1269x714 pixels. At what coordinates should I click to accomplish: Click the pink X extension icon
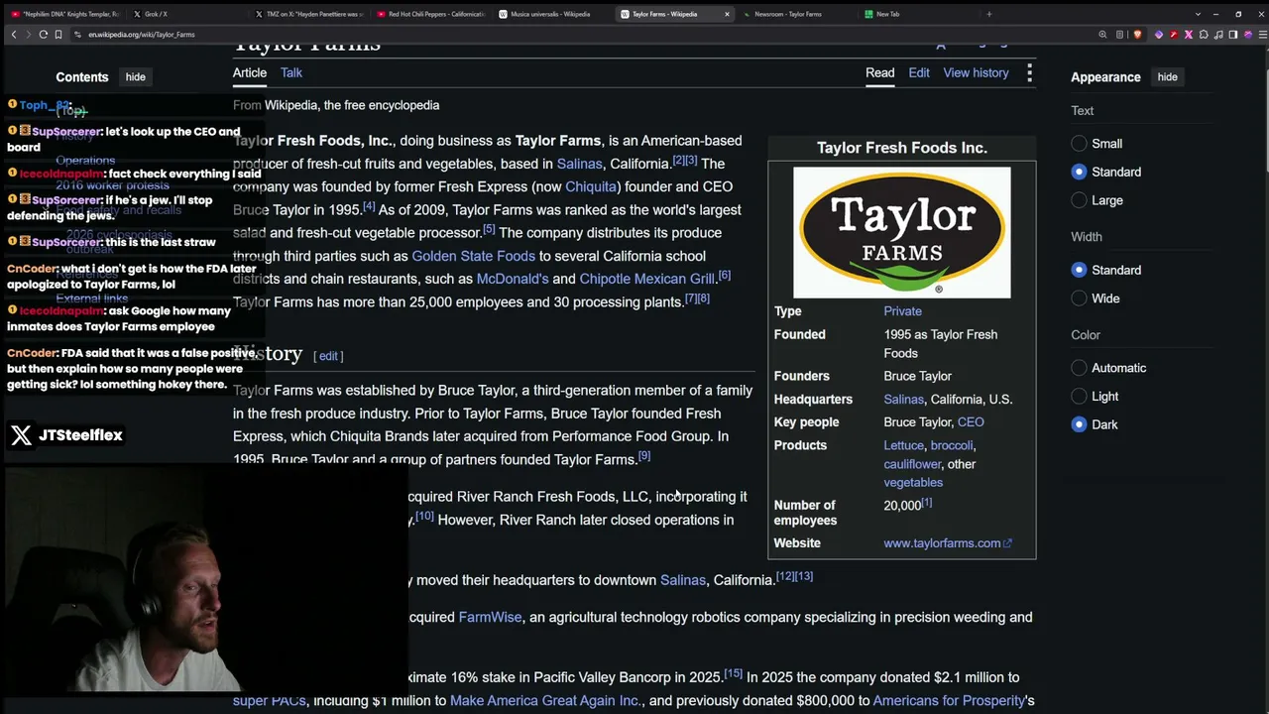click(1189, 35)
